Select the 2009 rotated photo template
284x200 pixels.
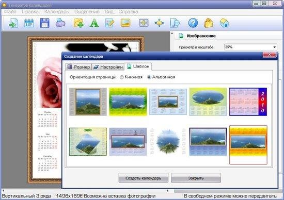[88, 142]
